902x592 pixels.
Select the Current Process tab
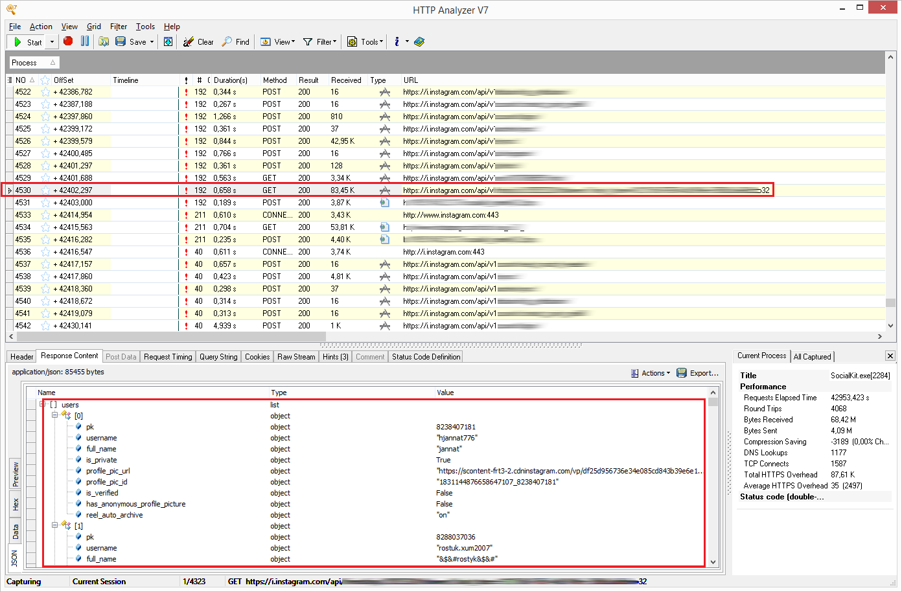[761, 356]
